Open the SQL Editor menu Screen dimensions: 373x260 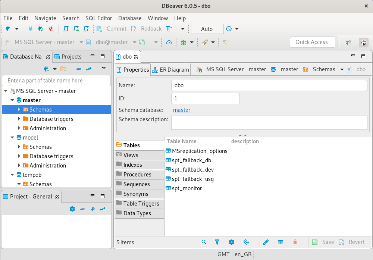98,18
